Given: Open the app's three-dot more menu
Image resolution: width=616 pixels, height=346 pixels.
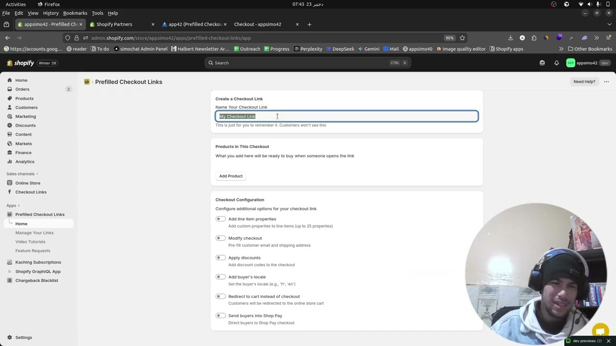Looking at the screenshot, I should 606,82.
